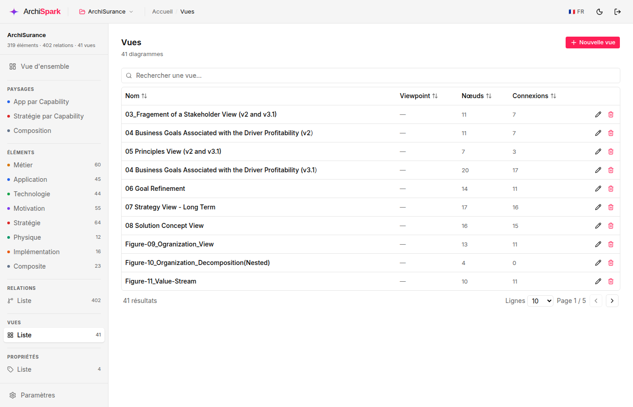Viewport: 633px width, 407px height.
Task: Delete the 04 Business Goals (v3.1) view
Action: click(x=611, y=170)
